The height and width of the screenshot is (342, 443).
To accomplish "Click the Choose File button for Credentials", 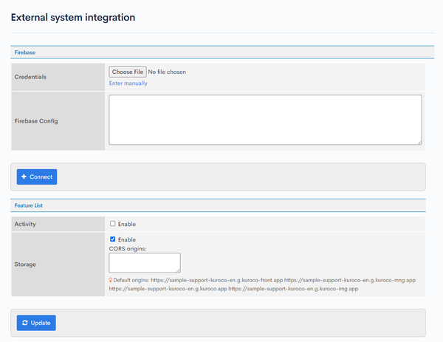I will pos(128,72).
